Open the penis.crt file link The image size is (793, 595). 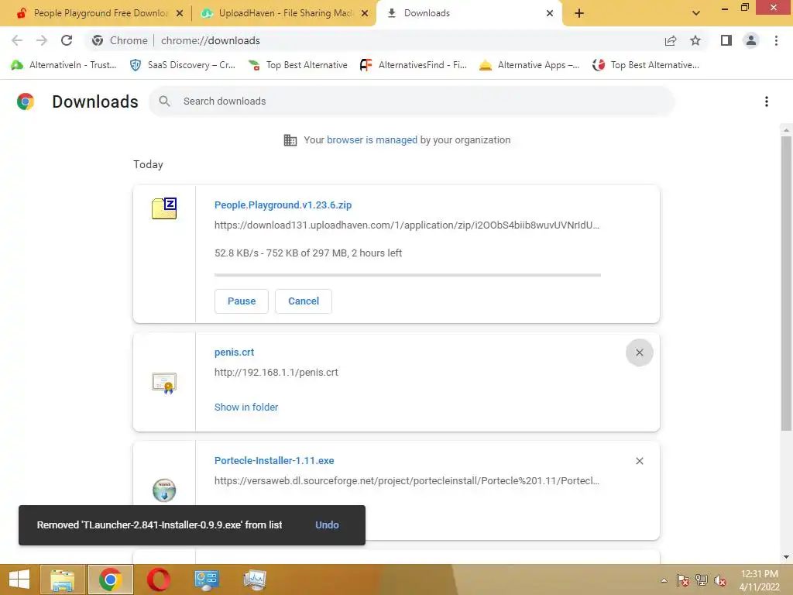[234, 353]
